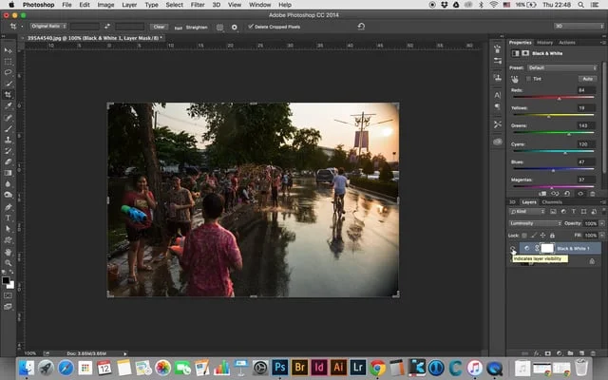Open the Luminosity blend mode dropdown
Screen dimensions: 608x380
tap(537, 222)
